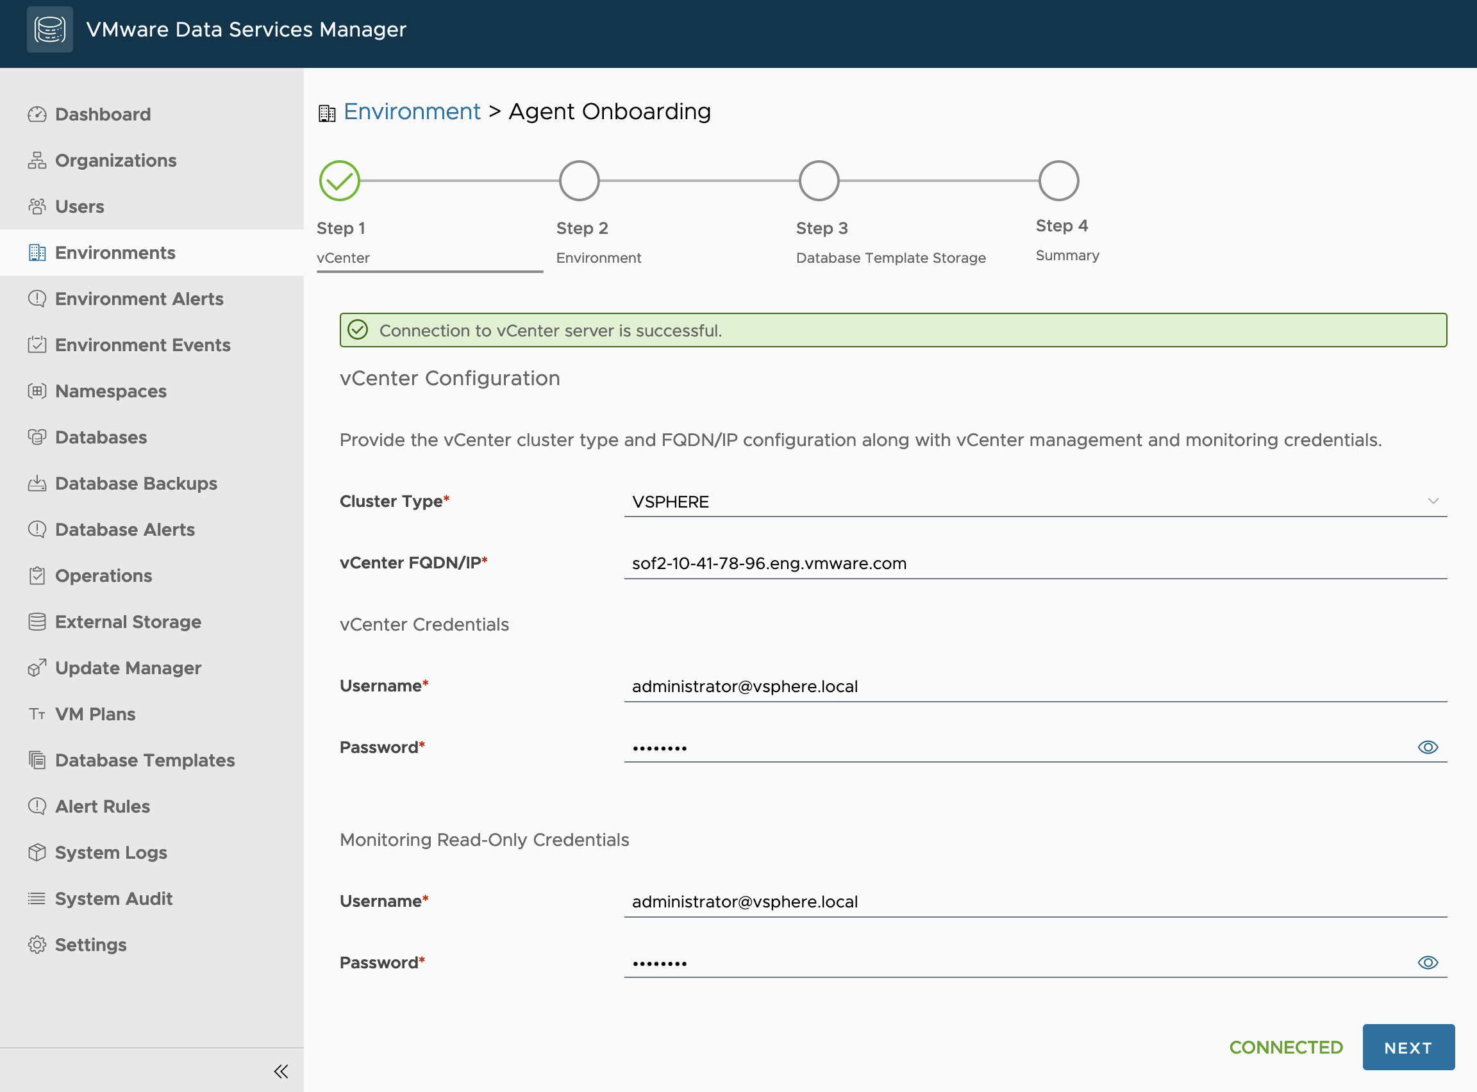Click the VSPHERE dropdown arrow
This screenshot has height=1092, width=1477.
(1433, 502)
